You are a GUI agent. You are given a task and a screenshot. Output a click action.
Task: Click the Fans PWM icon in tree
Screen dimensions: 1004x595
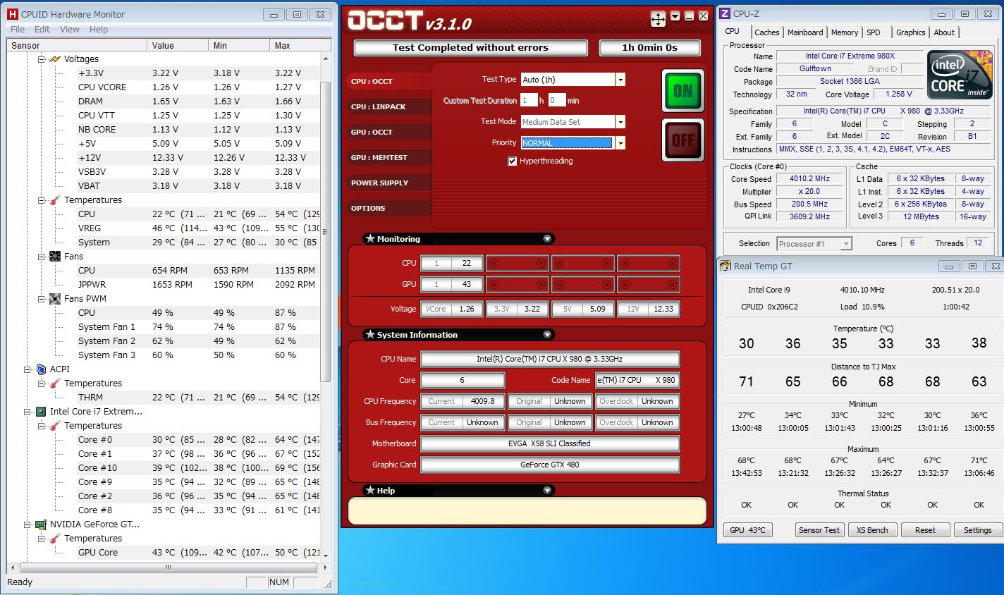coord(55,299)
